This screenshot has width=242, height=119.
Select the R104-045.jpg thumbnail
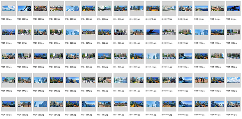(233, 56)
